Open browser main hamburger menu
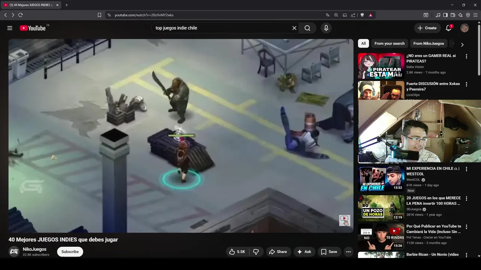This screenshot has height=270, width=481. click(475, 15)
